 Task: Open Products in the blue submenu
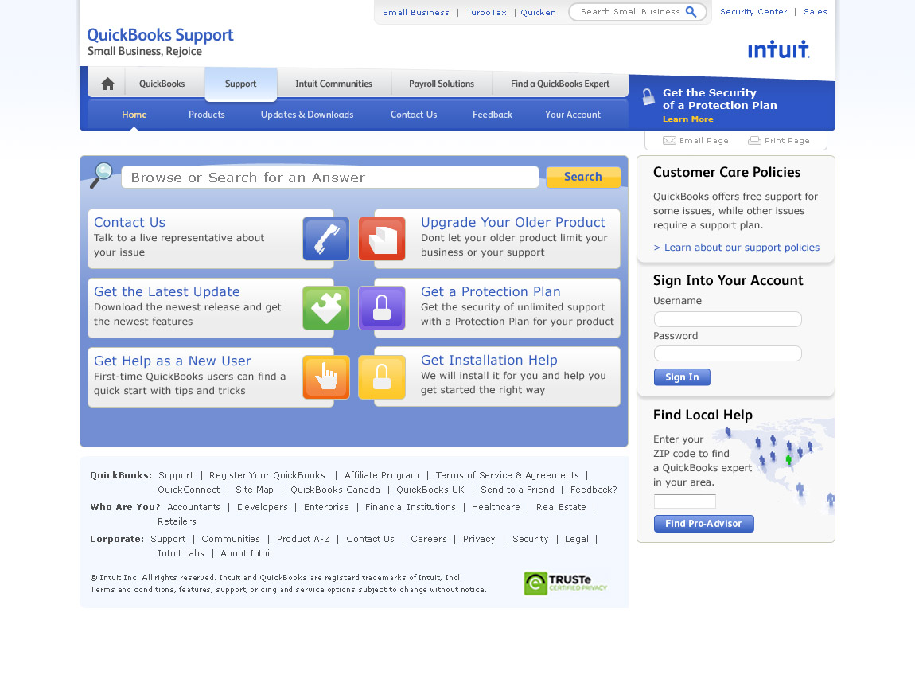pos(207,115)
